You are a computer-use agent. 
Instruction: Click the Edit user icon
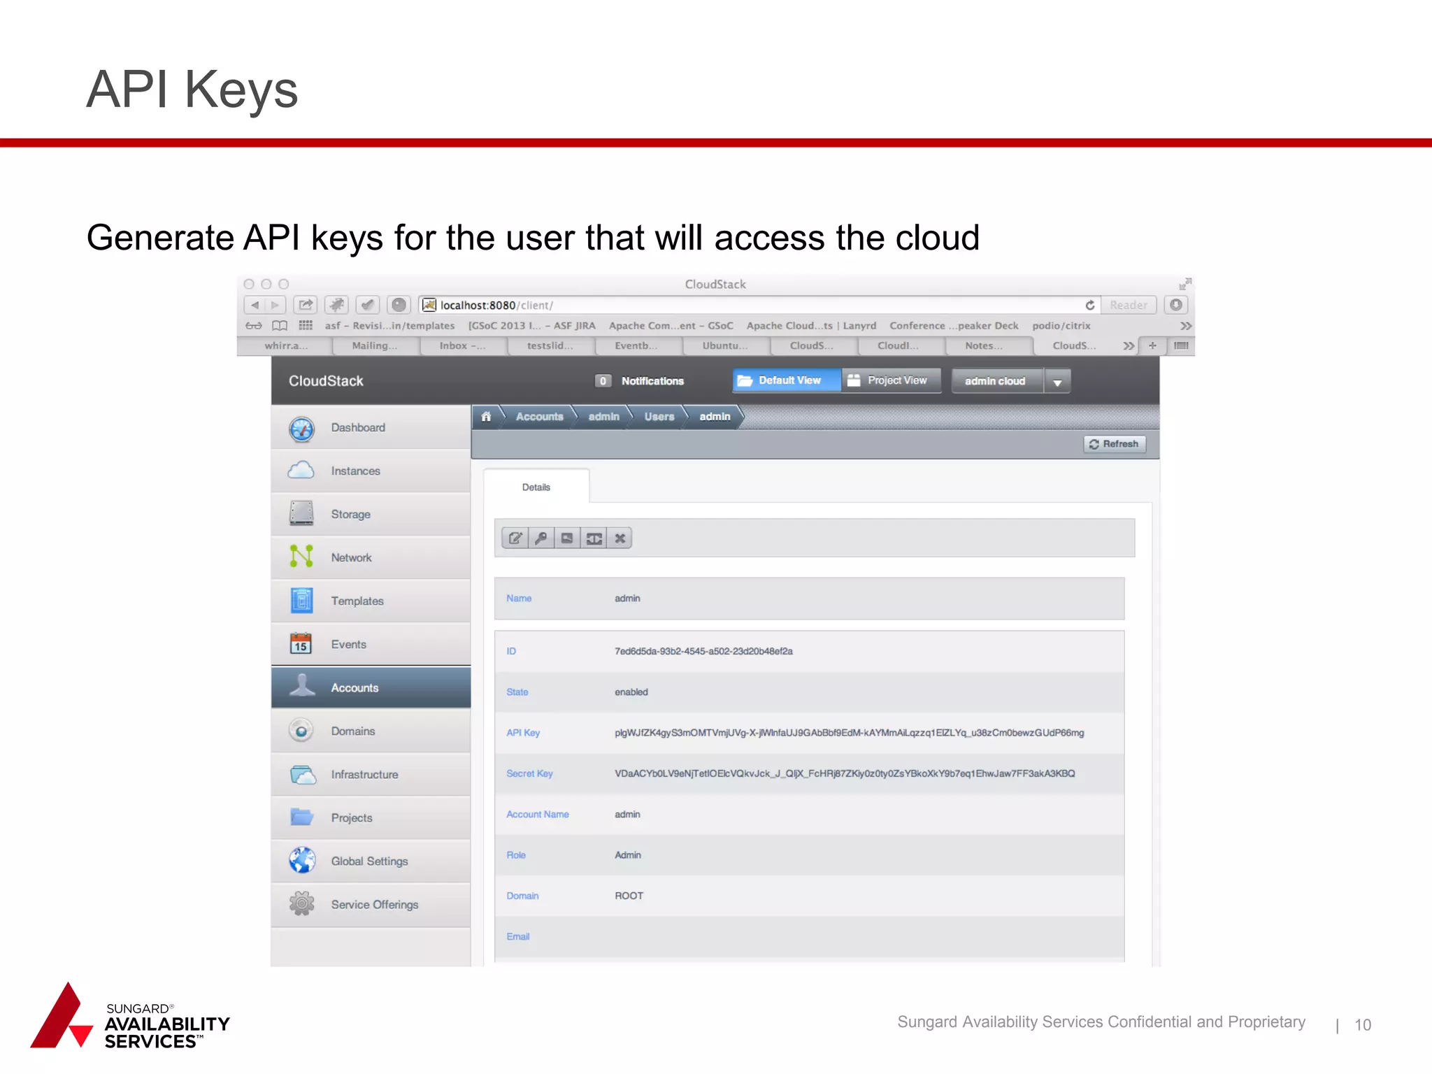(515, 538)
